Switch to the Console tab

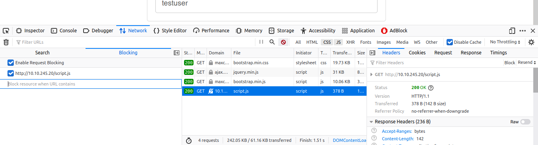tap(64, 31)
